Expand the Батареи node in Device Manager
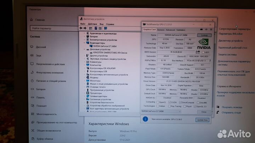Image resolution: width=255 pixels, height=143 pixels. pyautogui.click(x=84, y=36)
